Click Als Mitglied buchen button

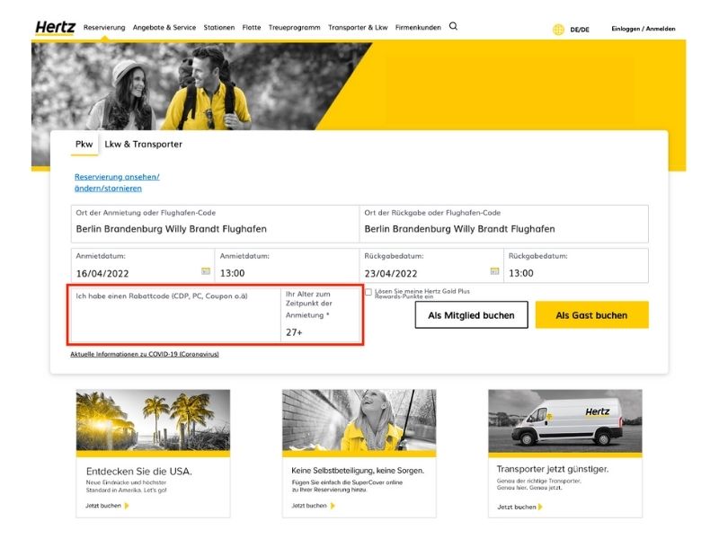[x=471, y=315]
